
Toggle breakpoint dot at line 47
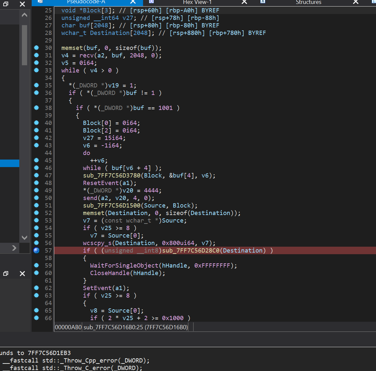point(36,175)
